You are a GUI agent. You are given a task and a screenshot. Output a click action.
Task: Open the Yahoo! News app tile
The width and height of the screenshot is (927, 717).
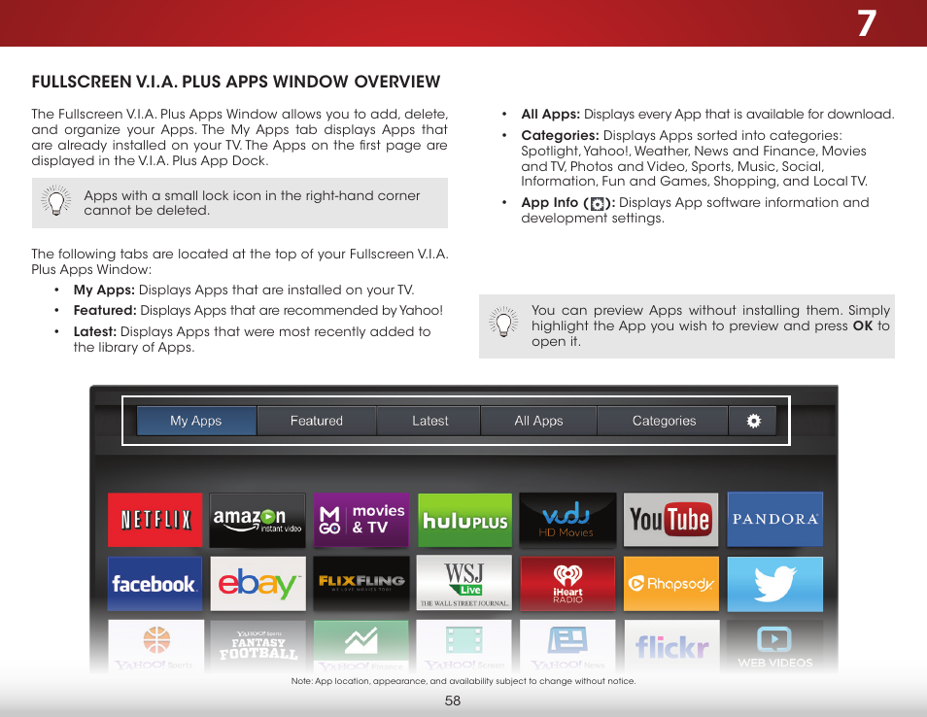(x=567, y=646)
